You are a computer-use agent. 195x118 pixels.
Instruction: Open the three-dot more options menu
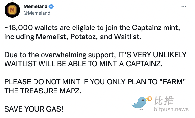pyautogui.click(x=184, y=6)
